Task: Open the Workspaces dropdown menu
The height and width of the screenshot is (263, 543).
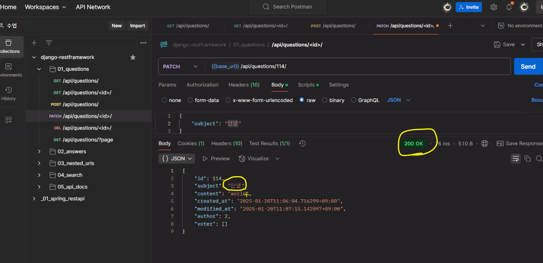Action: (45, 7)
